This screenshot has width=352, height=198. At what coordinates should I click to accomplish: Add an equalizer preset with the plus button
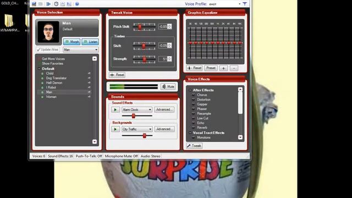(223, 68)
